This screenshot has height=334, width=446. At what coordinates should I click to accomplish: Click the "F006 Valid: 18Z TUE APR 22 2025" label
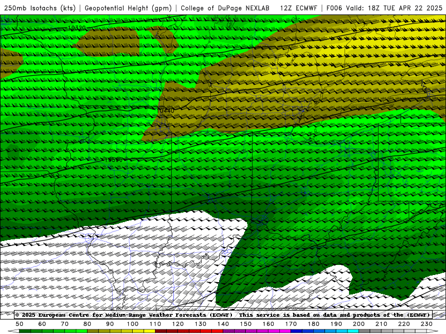point(384,8)
